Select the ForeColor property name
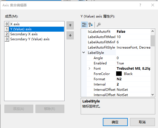This screenshot has height=128, width=158. 102,74
